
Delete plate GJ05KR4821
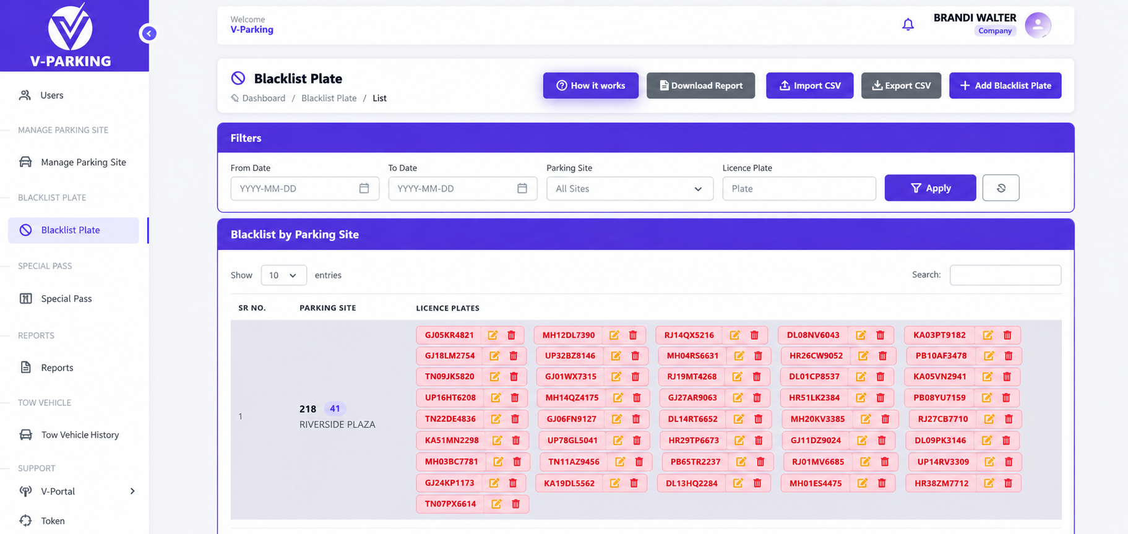pyautogui.click(x=511, y=335)
